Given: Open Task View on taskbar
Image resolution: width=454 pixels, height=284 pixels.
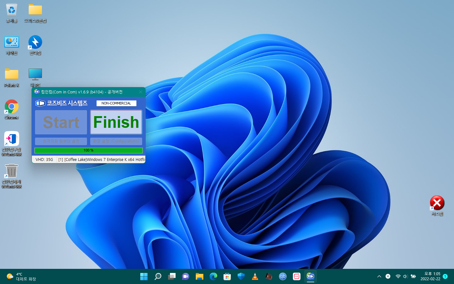Looking at the screenshot, I should tap(172, 276).
